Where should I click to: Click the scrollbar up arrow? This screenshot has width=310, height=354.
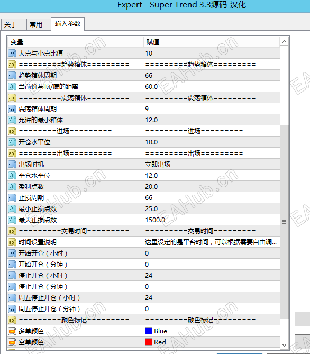pos(285,42)
